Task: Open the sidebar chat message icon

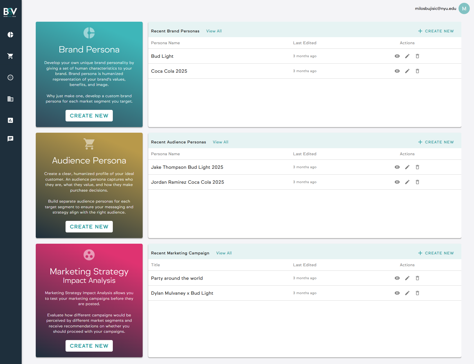Action: pos(10,139)
